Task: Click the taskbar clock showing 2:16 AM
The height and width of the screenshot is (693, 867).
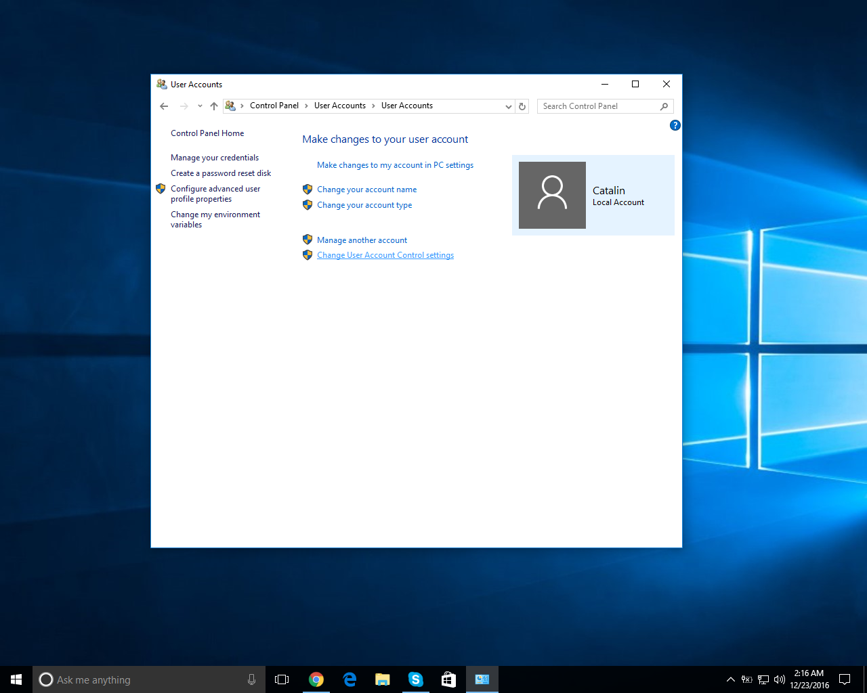Action: point(809,679)
